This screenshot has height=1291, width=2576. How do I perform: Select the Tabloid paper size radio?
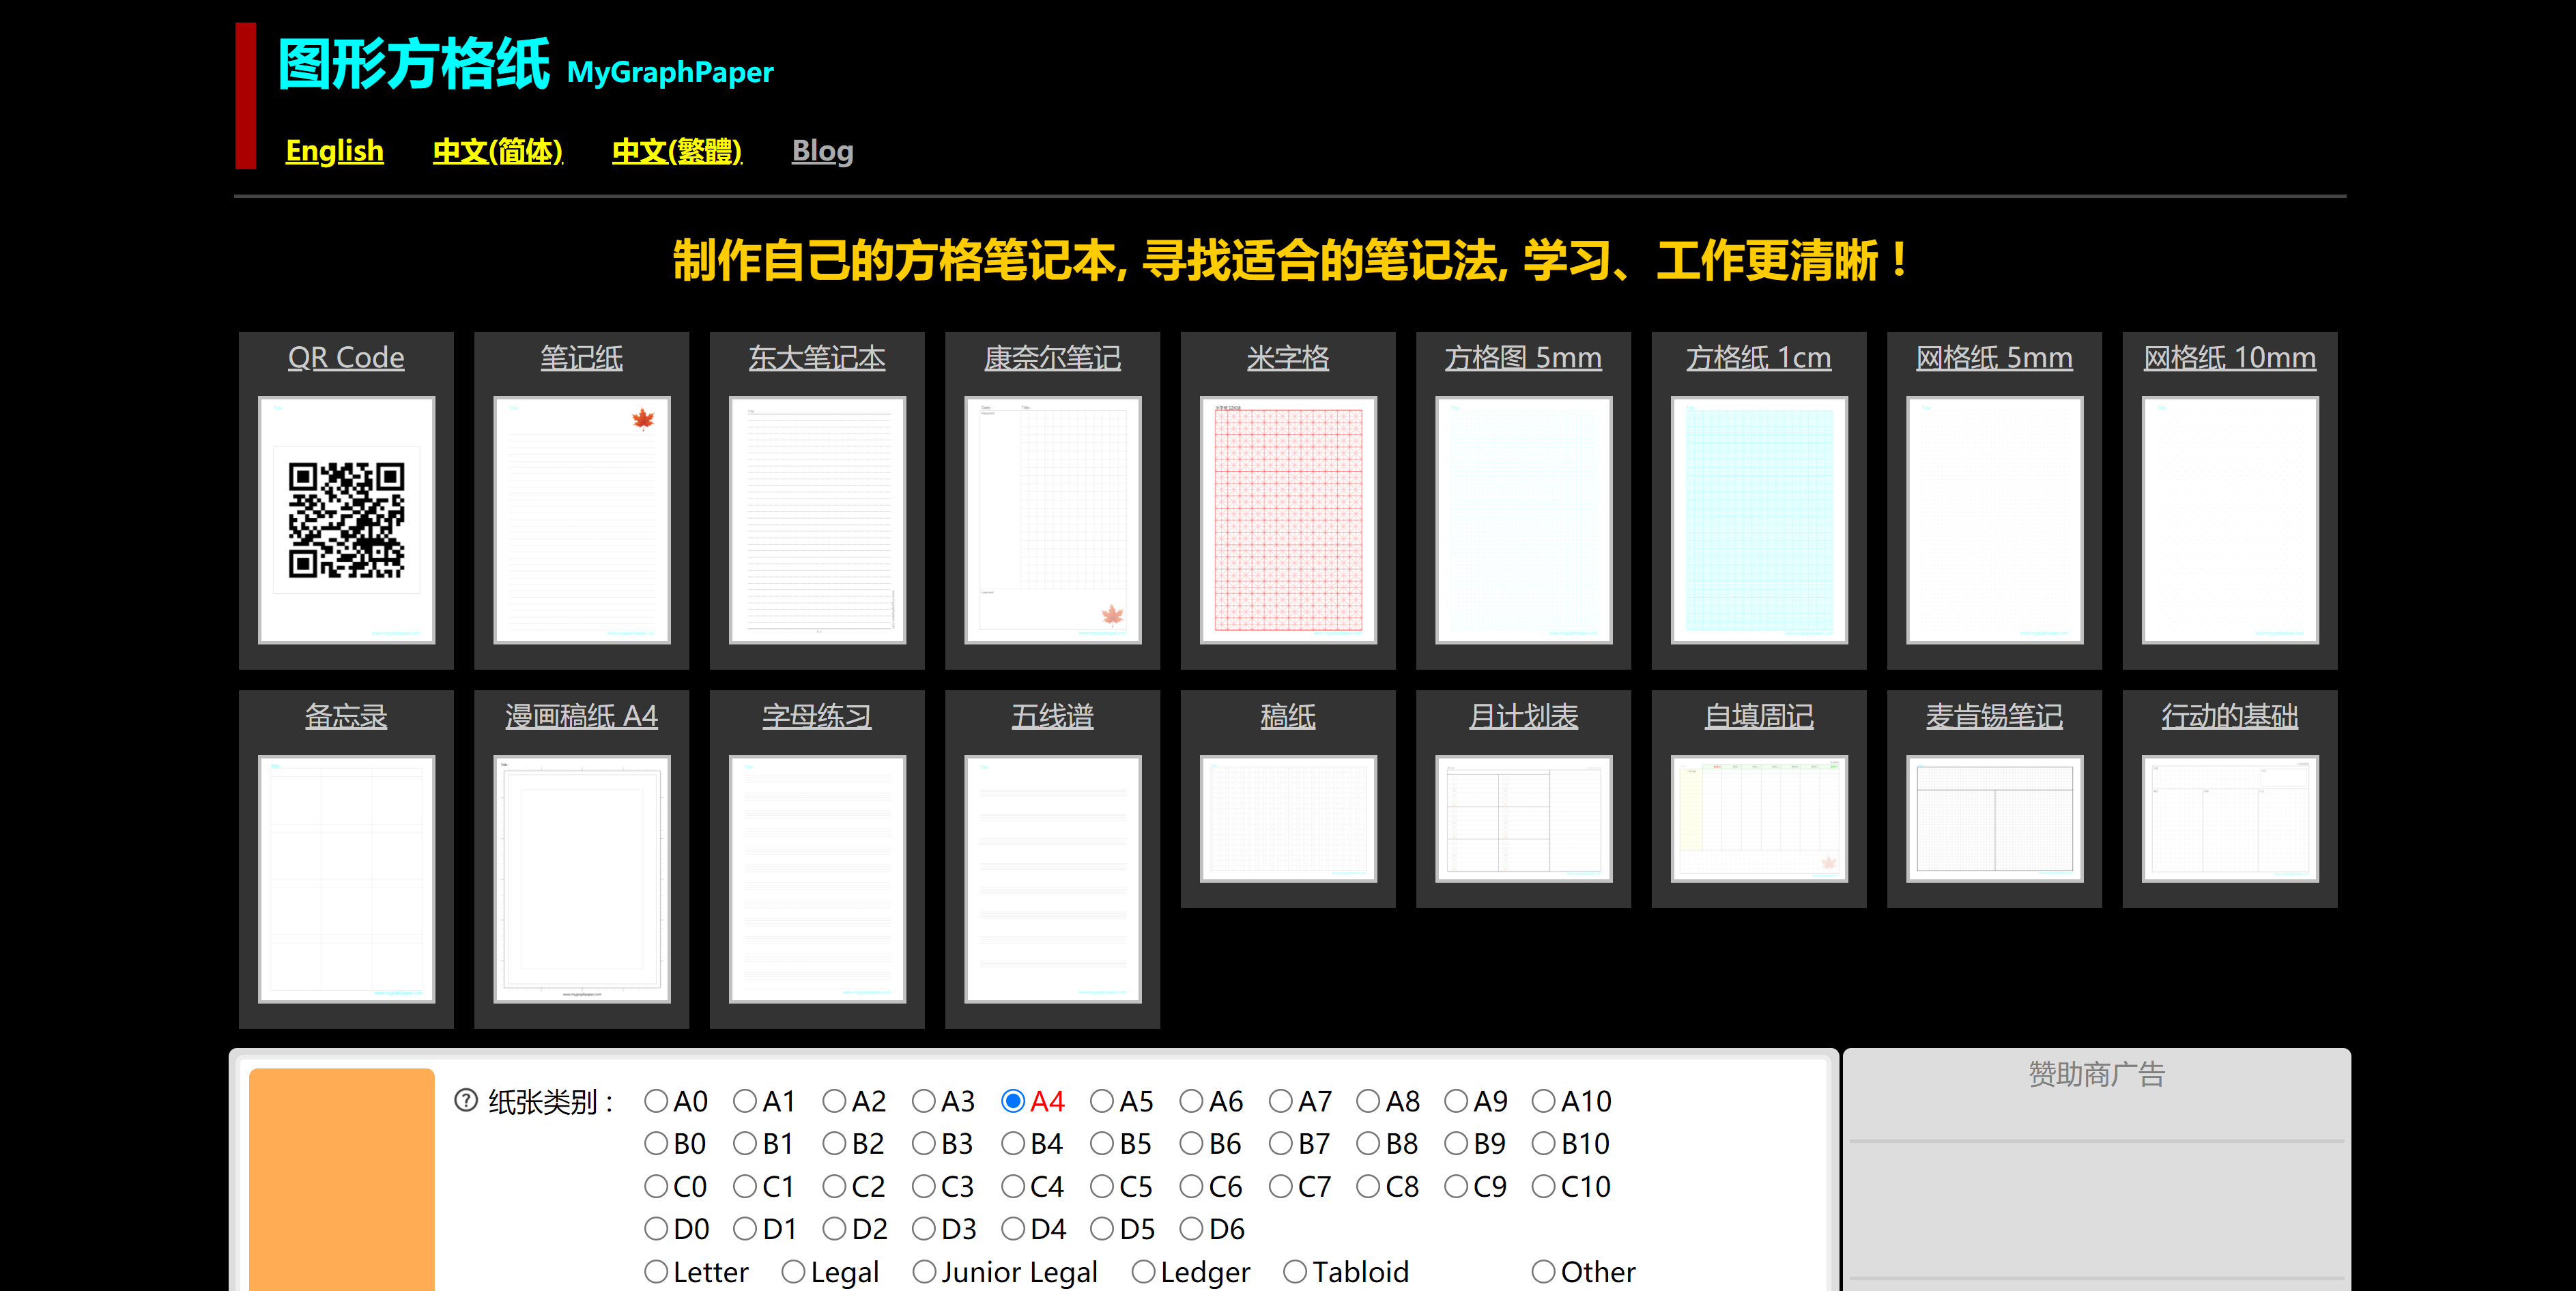coord(1295,1271)
